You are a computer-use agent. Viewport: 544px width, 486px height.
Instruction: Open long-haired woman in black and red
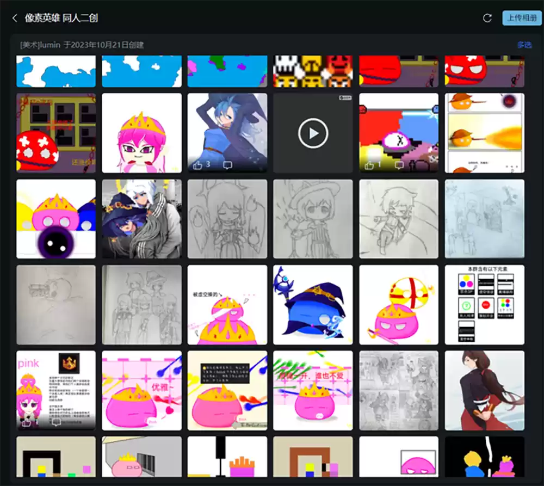click(x=484, y=391)
